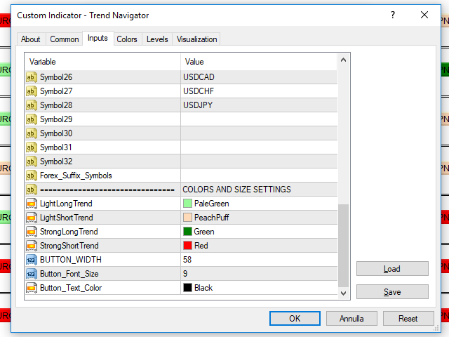Click the string icon beside Symbol27

tap(32, 91)
